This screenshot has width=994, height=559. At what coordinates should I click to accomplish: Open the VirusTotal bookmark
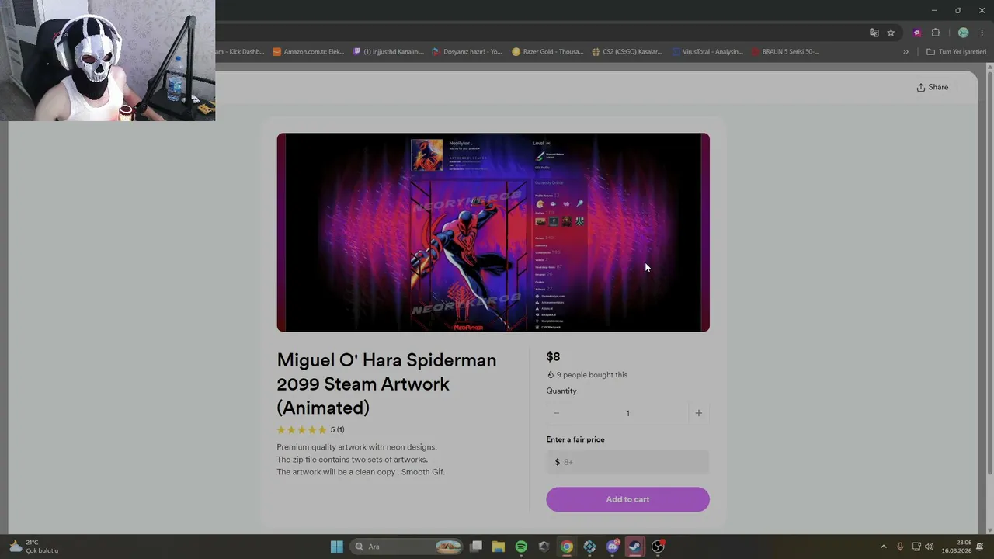707,52
